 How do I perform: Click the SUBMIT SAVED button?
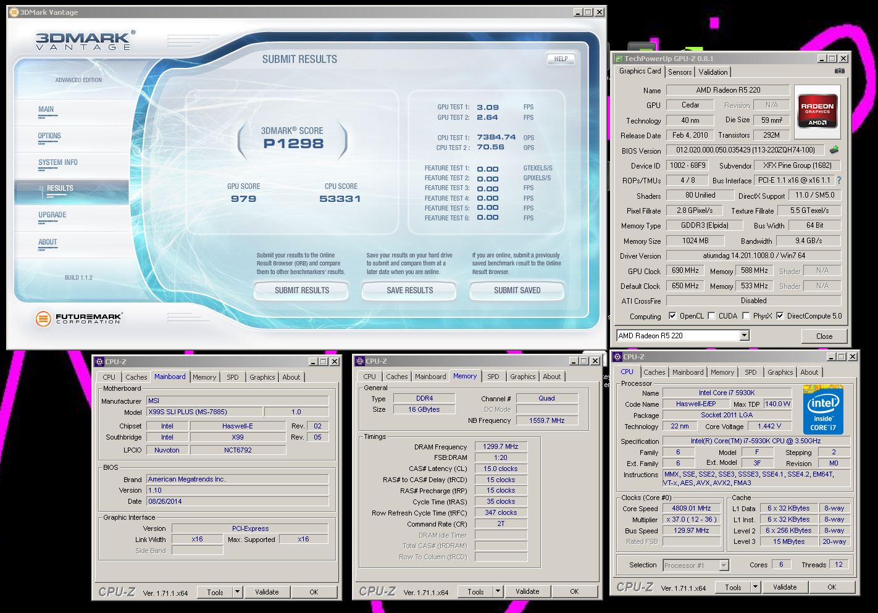click(517, 290)
